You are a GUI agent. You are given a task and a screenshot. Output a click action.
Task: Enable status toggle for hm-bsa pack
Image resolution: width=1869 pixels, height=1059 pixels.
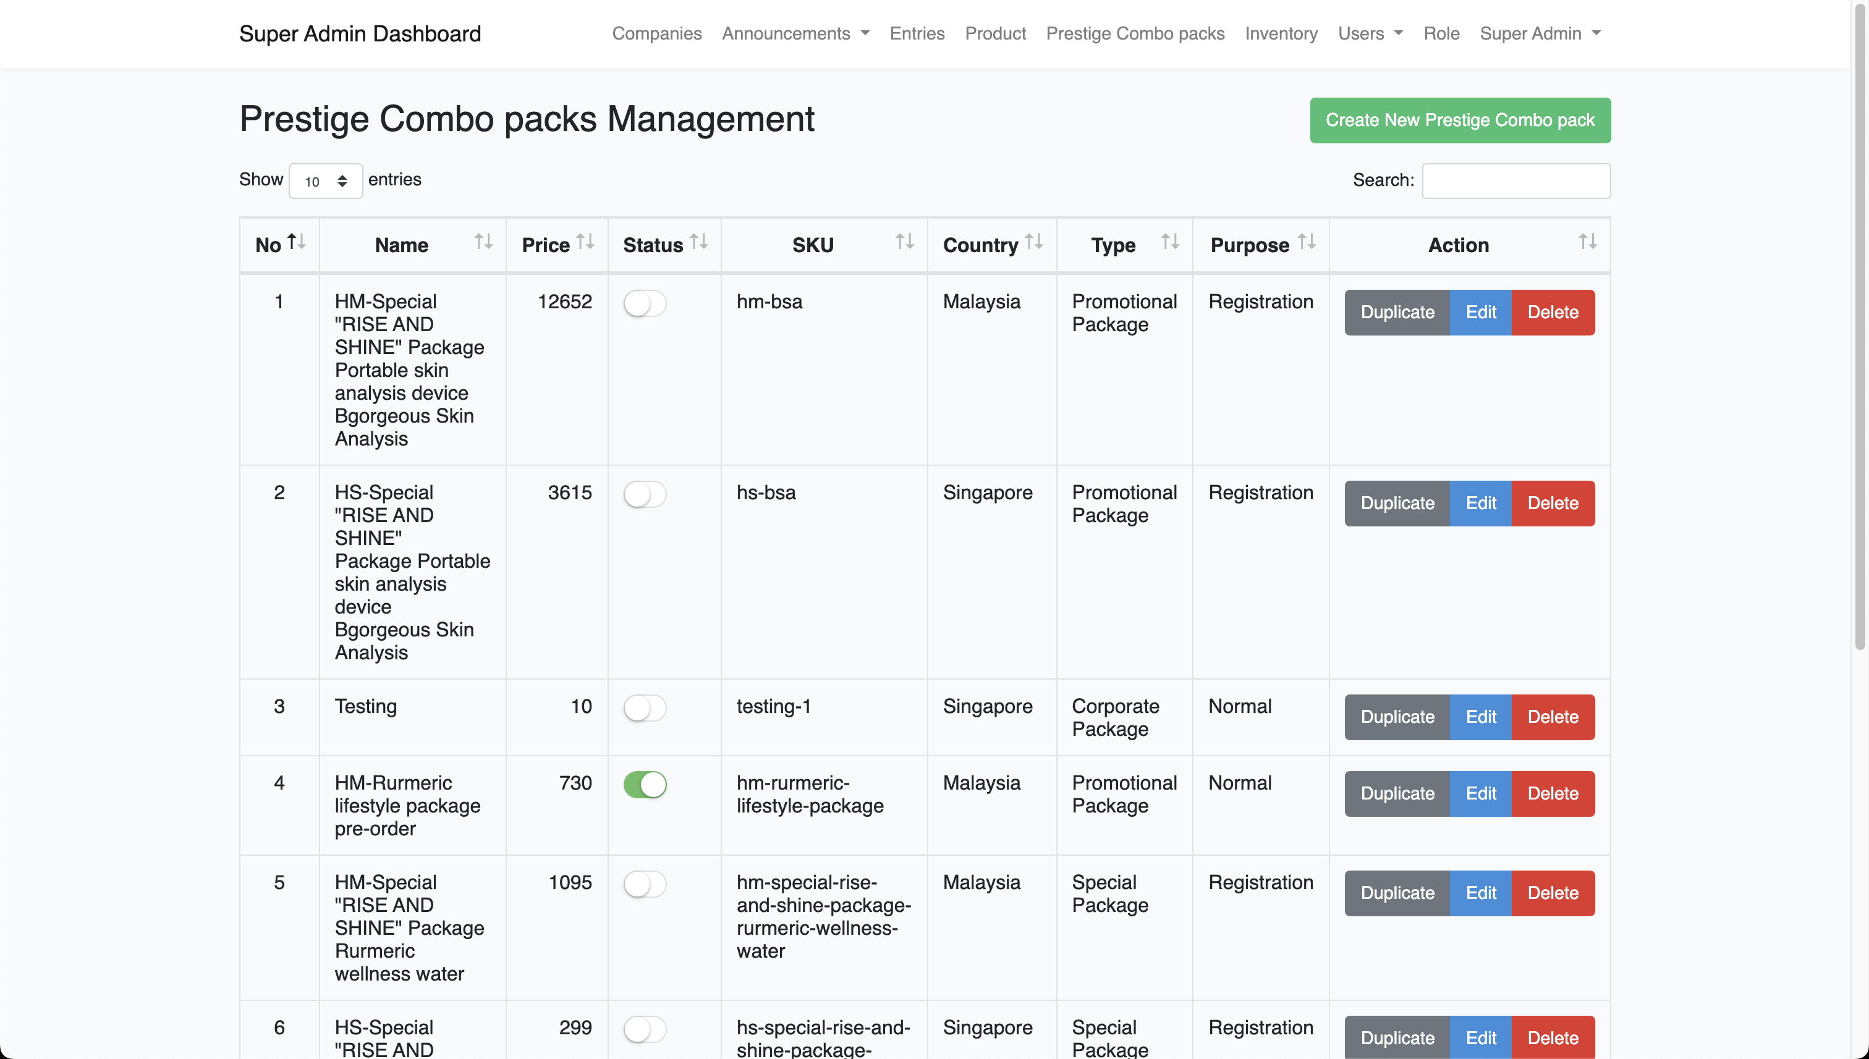pos(645,303)
